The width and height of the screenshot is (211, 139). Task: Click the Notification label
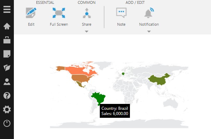pos(149,24)
